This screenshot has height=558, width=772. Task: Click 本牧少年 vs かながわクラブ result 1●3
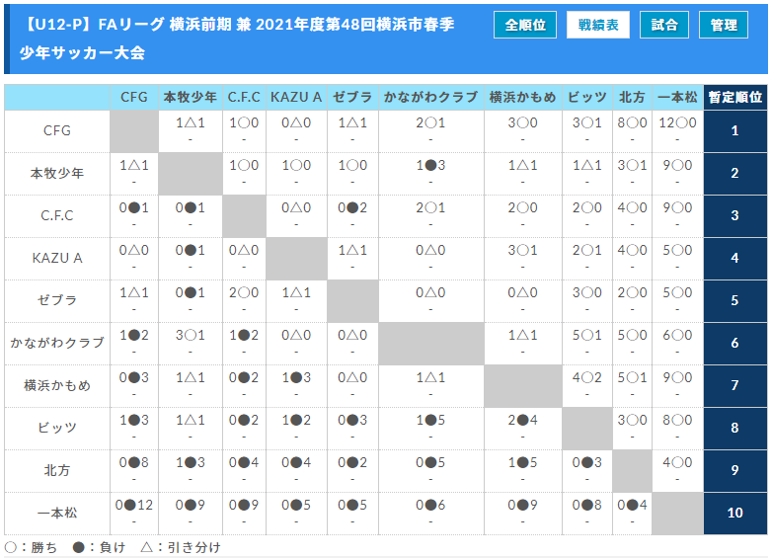(430, 165)
